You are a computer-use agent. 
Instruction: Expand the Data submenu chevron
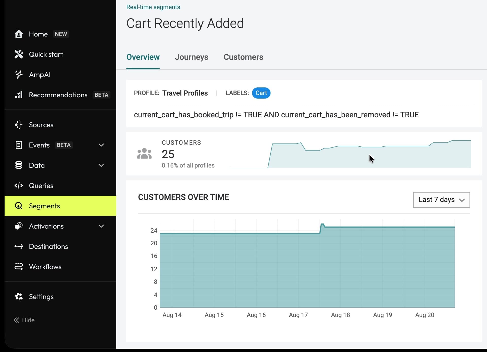[101, 165]
